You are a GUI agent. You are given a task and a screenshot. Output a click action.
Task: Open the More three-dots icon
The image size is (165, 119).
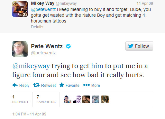(x=87, y=85)
